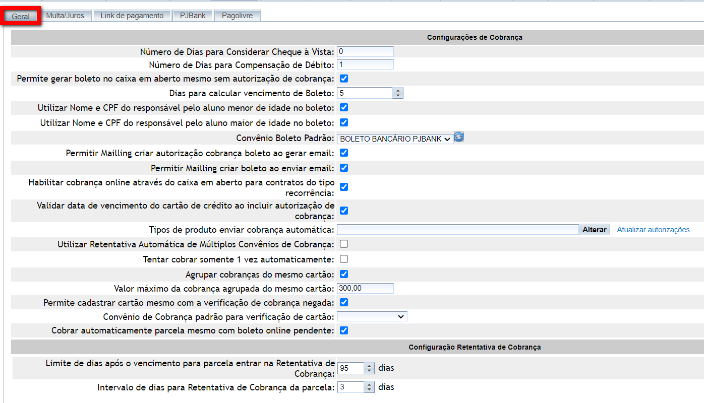Select the Pagolivre tab
Screen dimensions: 704x403
237,16
